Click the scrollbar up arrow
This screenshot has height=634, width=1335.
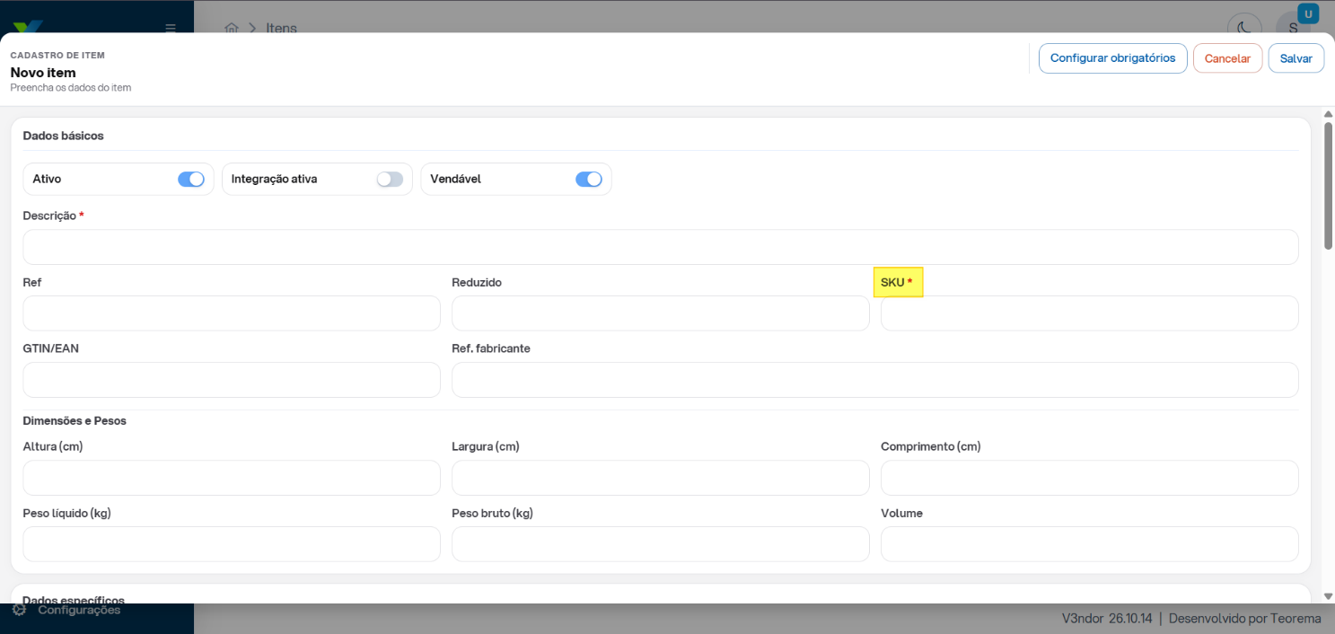[1328, 114]
